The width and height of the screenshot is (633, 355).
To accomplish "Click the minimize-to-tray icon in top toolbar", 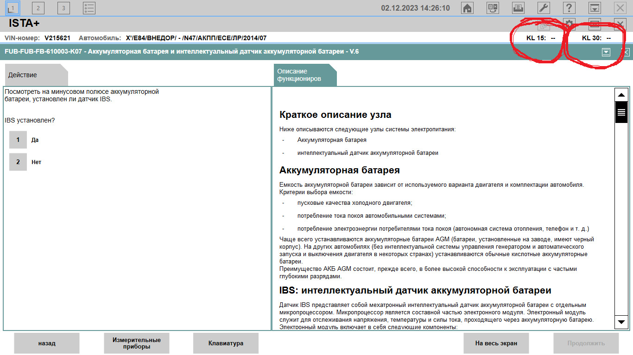I will coord(595,8).
